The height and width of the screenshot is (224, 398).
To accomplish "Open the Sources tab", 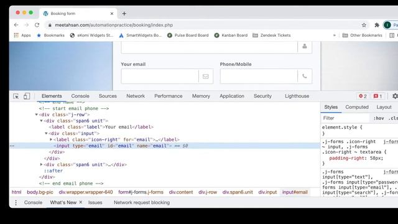I will pyautogui.click(x=108, y=96).
